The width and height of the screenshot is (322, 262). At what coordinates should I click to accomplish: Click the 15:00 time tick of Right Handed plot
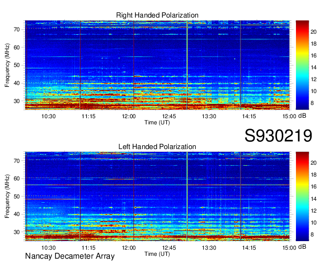click(x=289, y=116)
